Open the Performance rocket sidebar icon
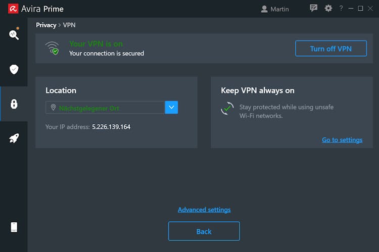 point(14,138)
